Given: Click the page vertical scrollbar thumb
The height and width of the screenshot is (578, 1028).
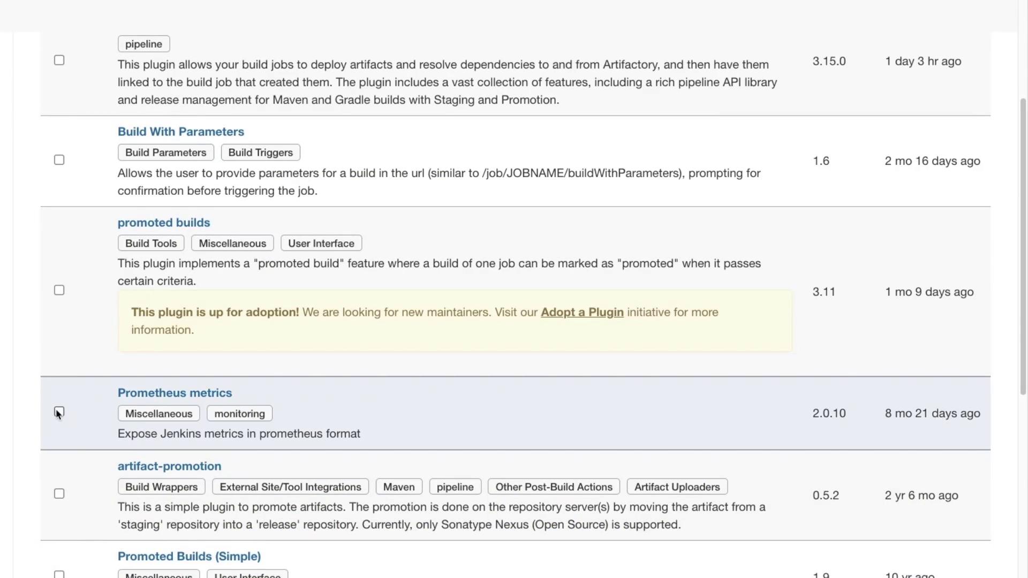Looking at the screenshot, I should click(x=1023, y=246).
